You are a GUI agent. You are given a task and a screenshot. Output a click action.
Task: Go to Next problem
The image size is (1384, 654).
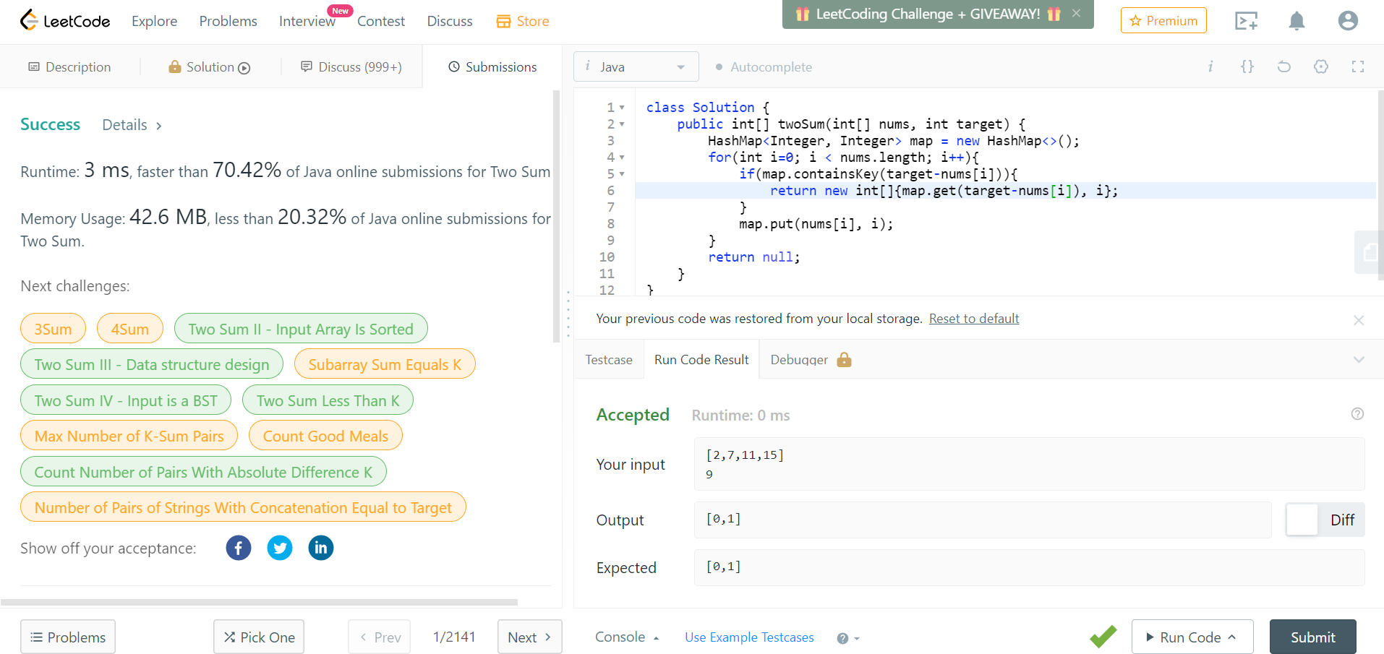click(529, 637)
